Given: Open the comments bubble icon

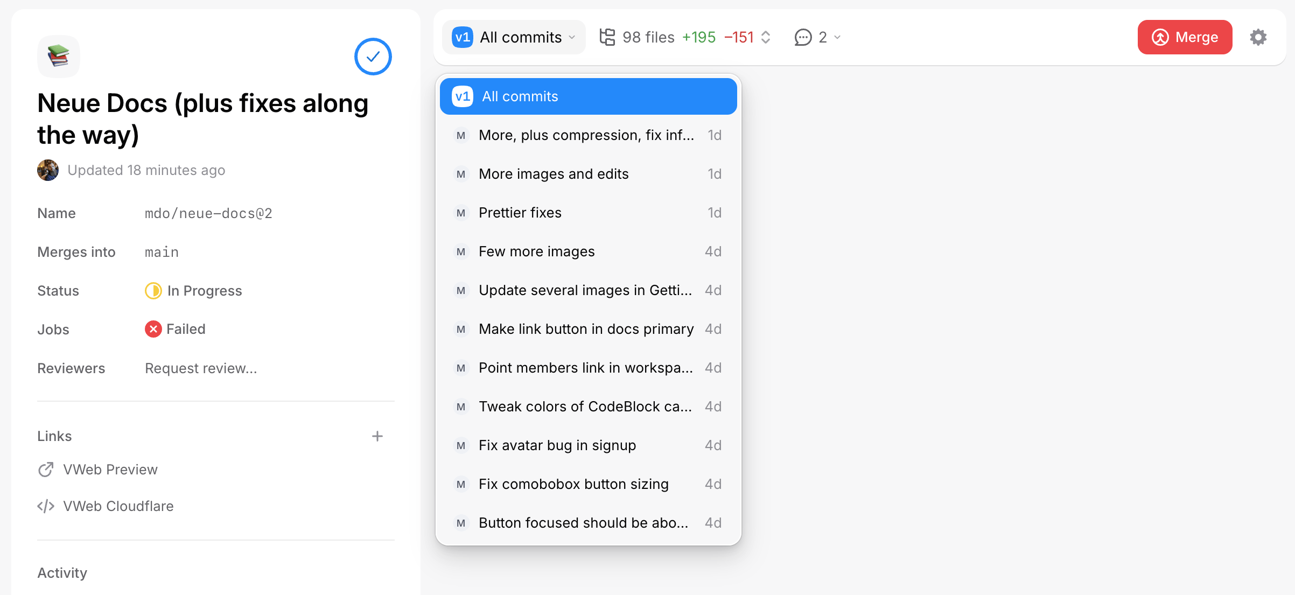Looking at the screenshot, I should 803,37.
